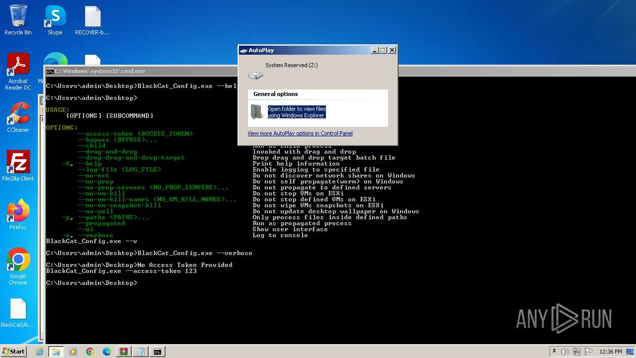Click the '--log-file <LOG_FILE>' option text

click(x=119, y=170)
